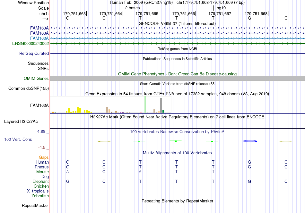Click the RepeatMasker side label
305x213 pixels.
35,206
